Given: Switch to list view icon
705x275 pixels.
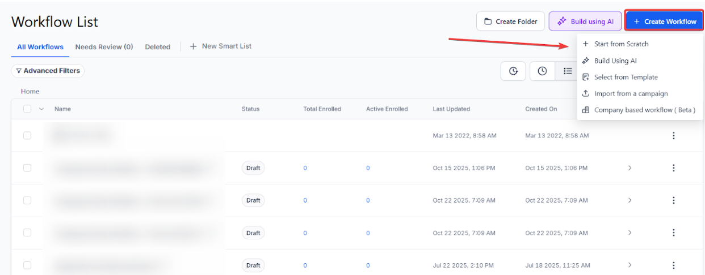Looking at the screenshot, I should pyautogui.click(x=567, y=71).
